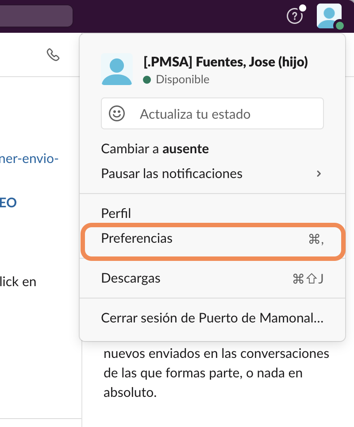Click "Cerrar sesión de Puerto de Mamonal"
Viewport: 354px width, 427px height.
(212, 318)
